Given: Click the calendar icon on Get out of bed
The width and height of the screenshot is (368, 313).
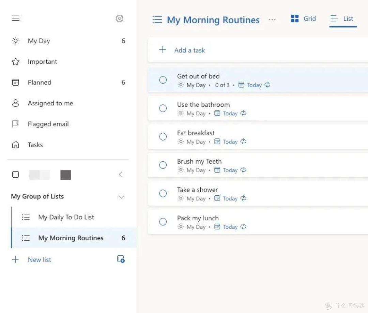Looking at the screenshot, I should 241,85.
